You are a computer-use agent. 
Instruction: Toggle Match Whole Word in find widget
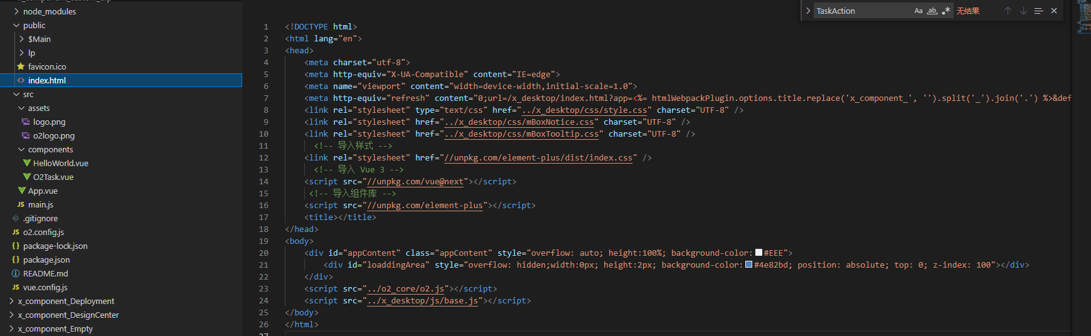(x=932, y=11)
